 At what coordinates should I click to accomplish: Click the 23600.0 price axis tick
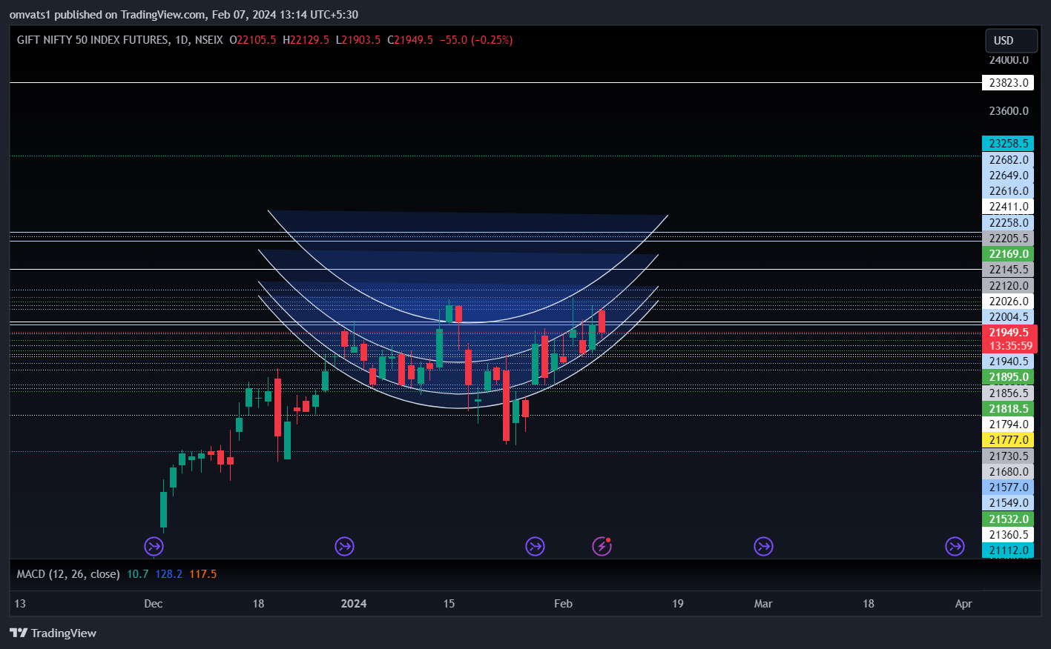1009,111
